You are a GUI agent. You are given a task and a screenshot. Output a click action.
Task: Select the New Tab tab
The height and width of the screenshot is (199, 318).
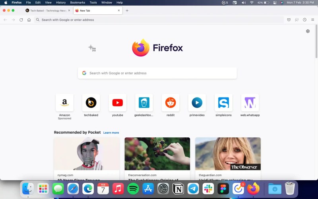(98, 10)
